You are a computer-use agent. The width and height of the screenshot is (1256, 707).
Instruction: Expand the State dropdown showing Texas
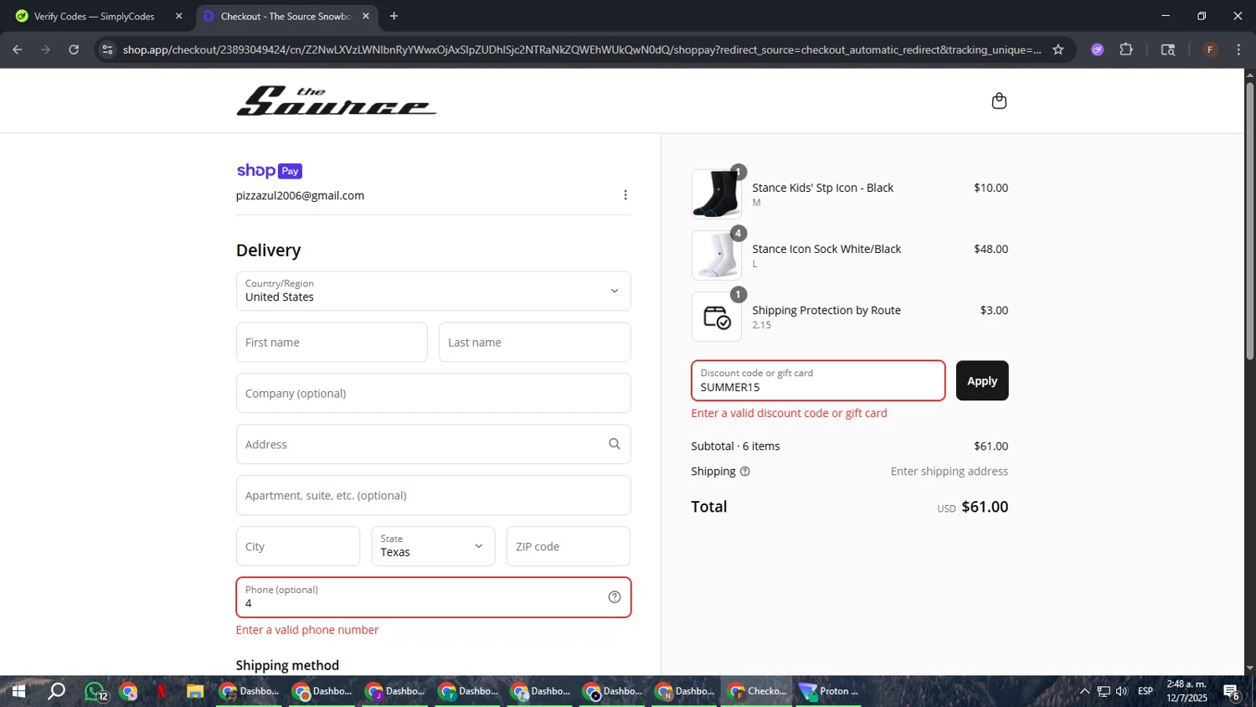[433, 546]
